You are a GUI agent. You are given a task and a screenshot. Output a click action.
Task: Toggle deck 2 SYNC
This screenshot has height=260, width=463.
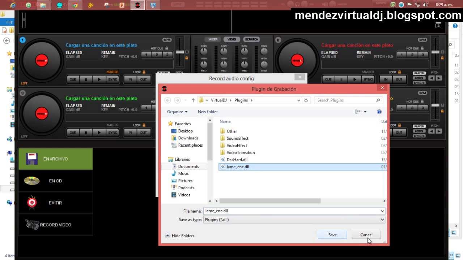tap(368, 79)
